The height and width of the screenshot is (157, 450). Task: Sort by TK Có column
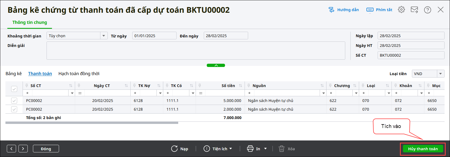(192, 85)
